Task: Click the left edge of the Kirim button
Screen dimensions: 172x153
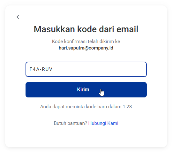Action: (29, 90)
